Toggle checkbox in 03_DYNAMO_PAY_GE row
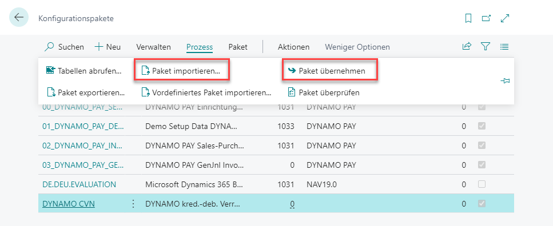 point(482,165)
